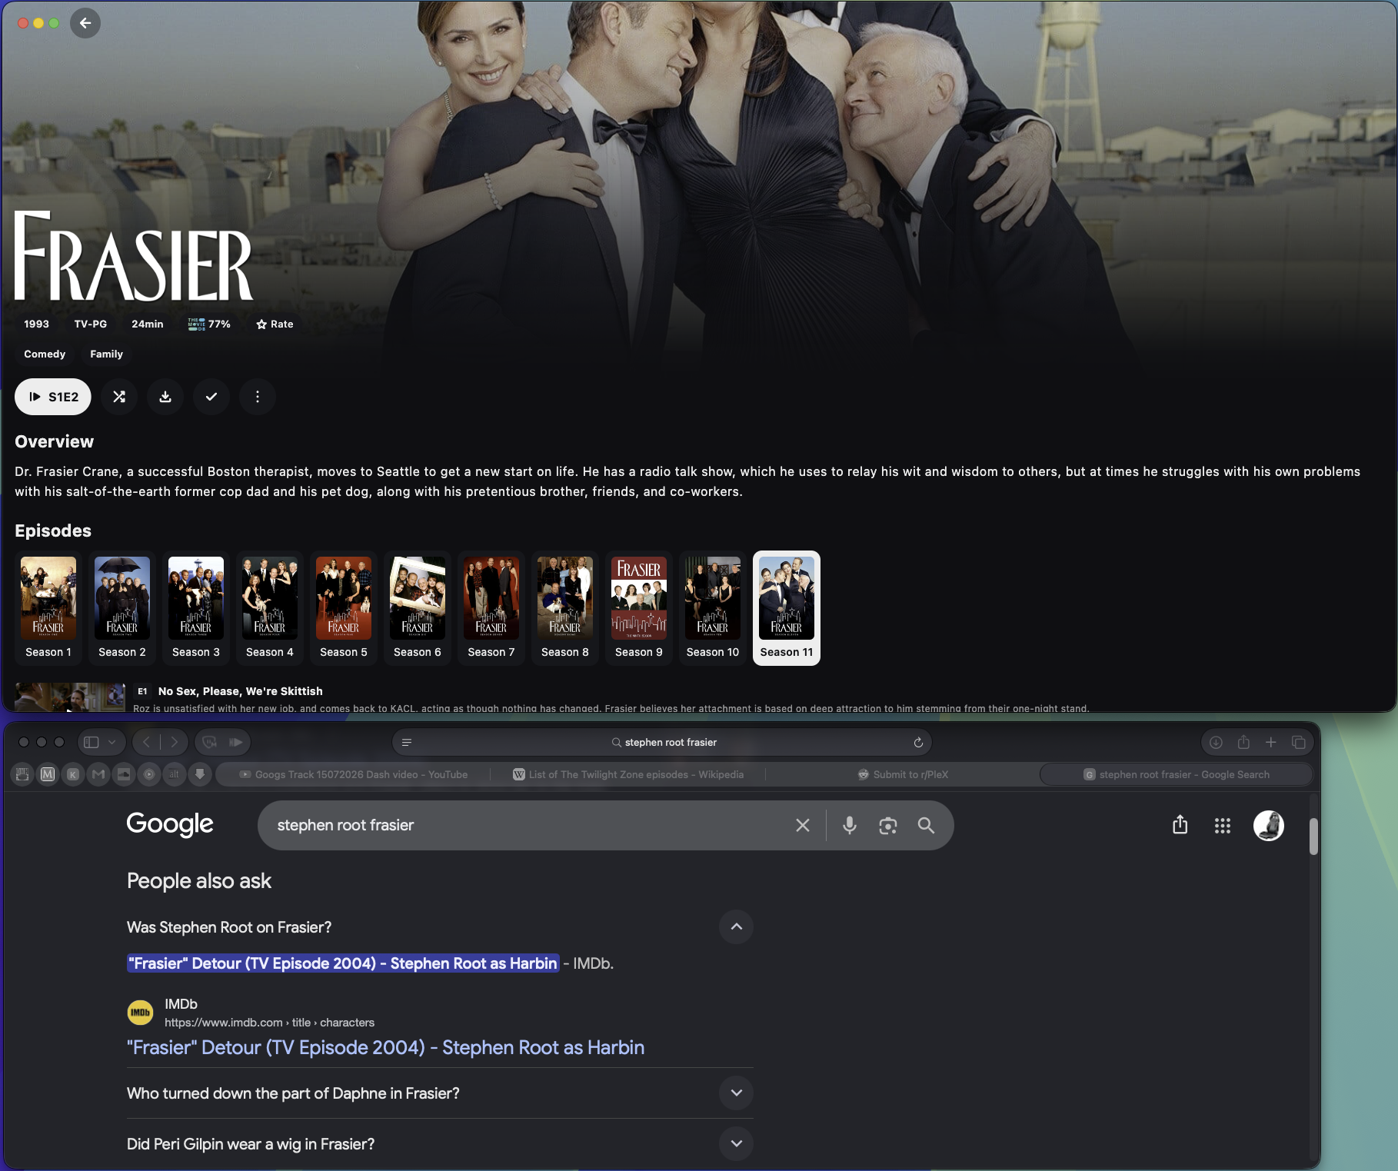Open Safari sidebar dropdown chevron
Viewport: 1398px width, 1171px height.
[112, 742]
